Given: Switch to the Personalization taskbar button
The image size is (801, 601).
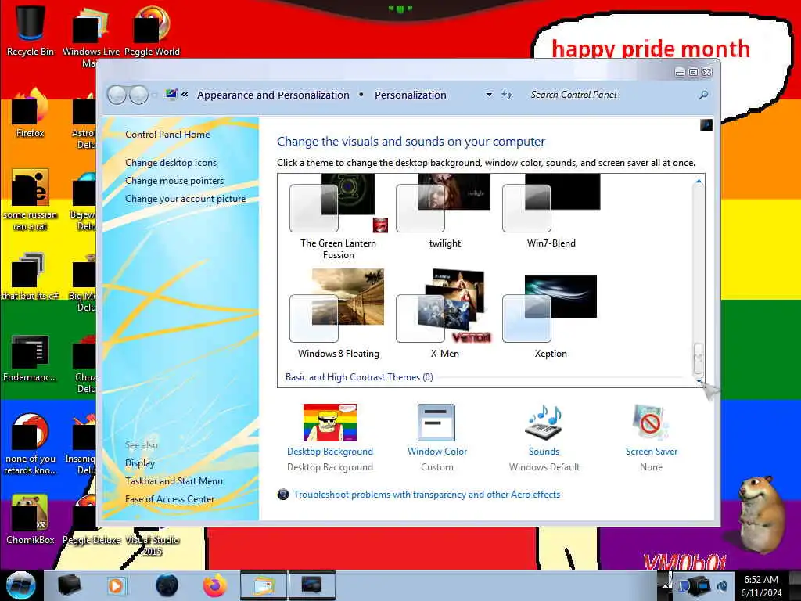Looking at the screenshot, I should click(312, 585).
